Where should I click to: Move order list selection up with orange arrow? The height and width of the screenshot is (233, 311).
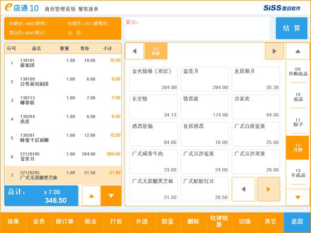pyautogui.click(x=91, y=196)
